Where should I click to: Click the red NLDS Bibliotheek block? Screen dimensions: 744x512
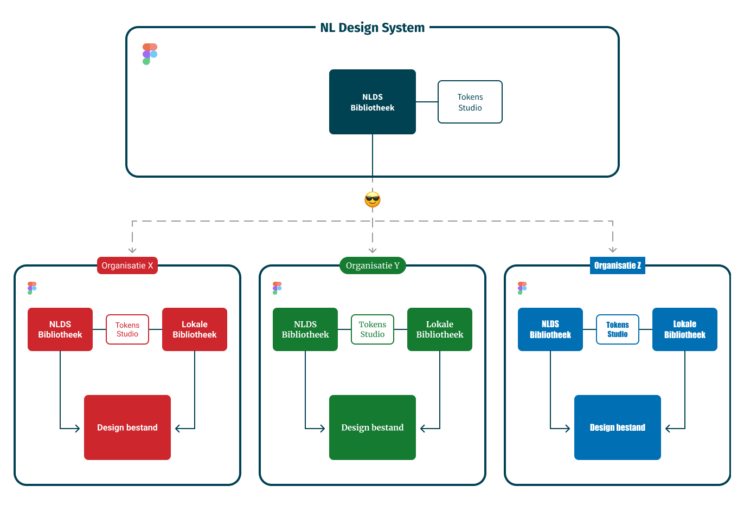60,329
